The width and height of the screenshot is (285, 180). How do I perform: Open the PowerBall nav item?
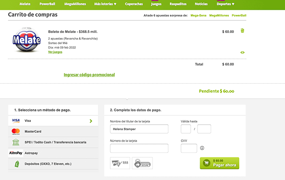47,4
